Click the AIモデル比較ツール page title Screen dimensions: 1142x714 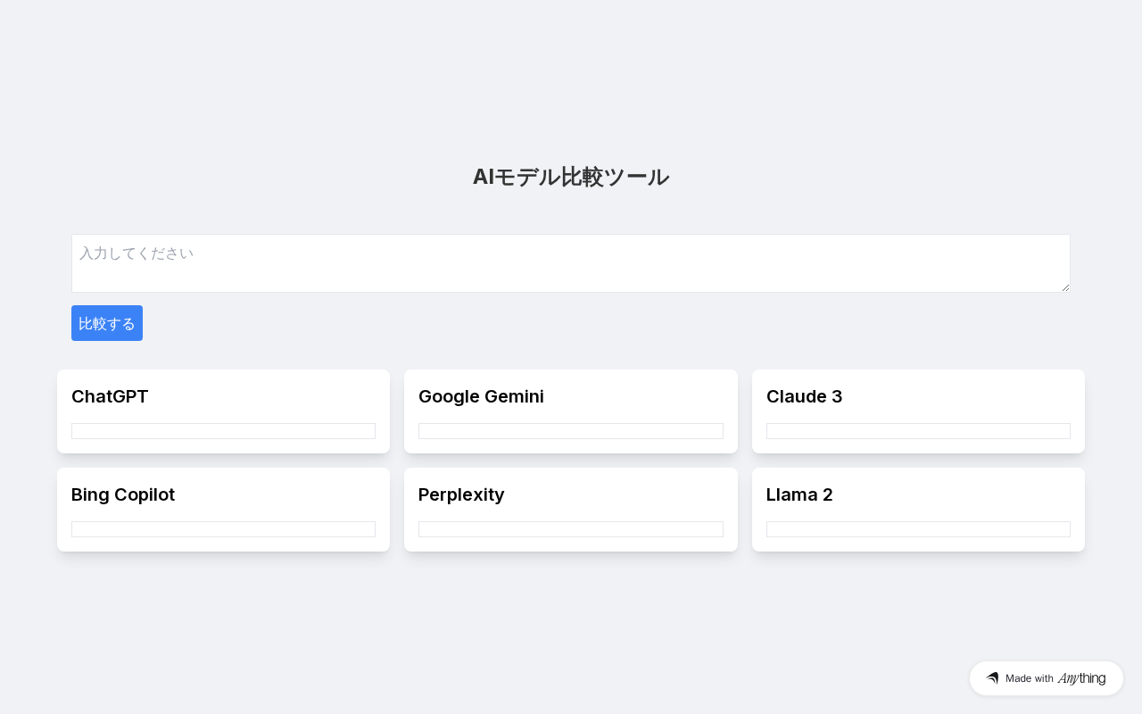[571, 177]
